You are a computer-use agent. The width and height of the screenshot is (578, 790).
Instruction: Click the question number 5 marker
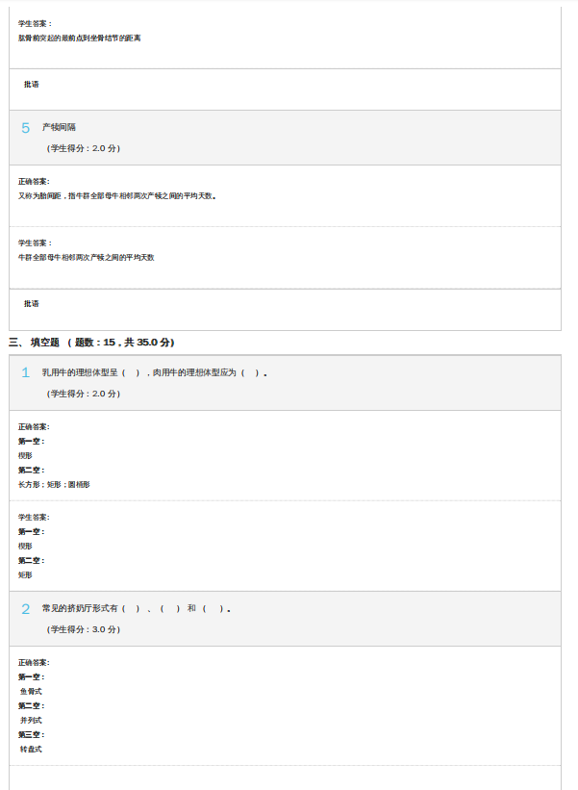[26, 128]
